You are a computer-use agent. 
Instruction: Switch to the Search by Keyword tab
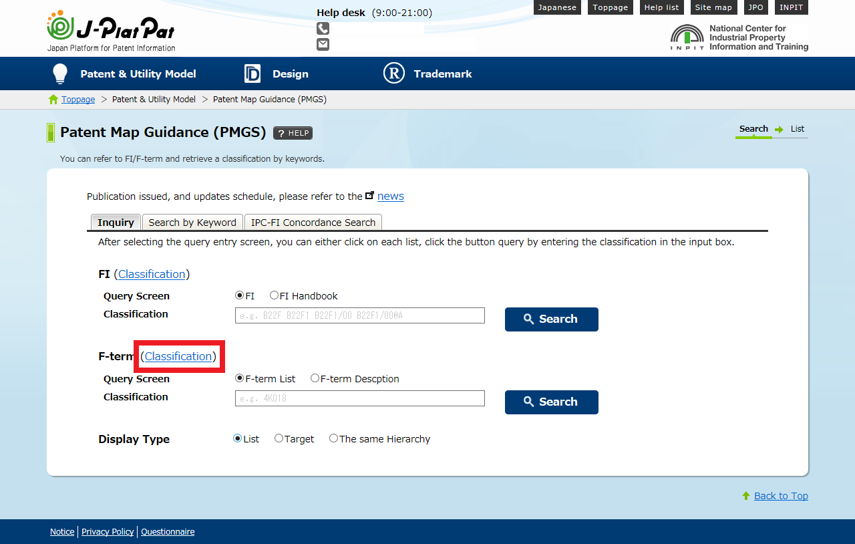click(x=192, y=223)
